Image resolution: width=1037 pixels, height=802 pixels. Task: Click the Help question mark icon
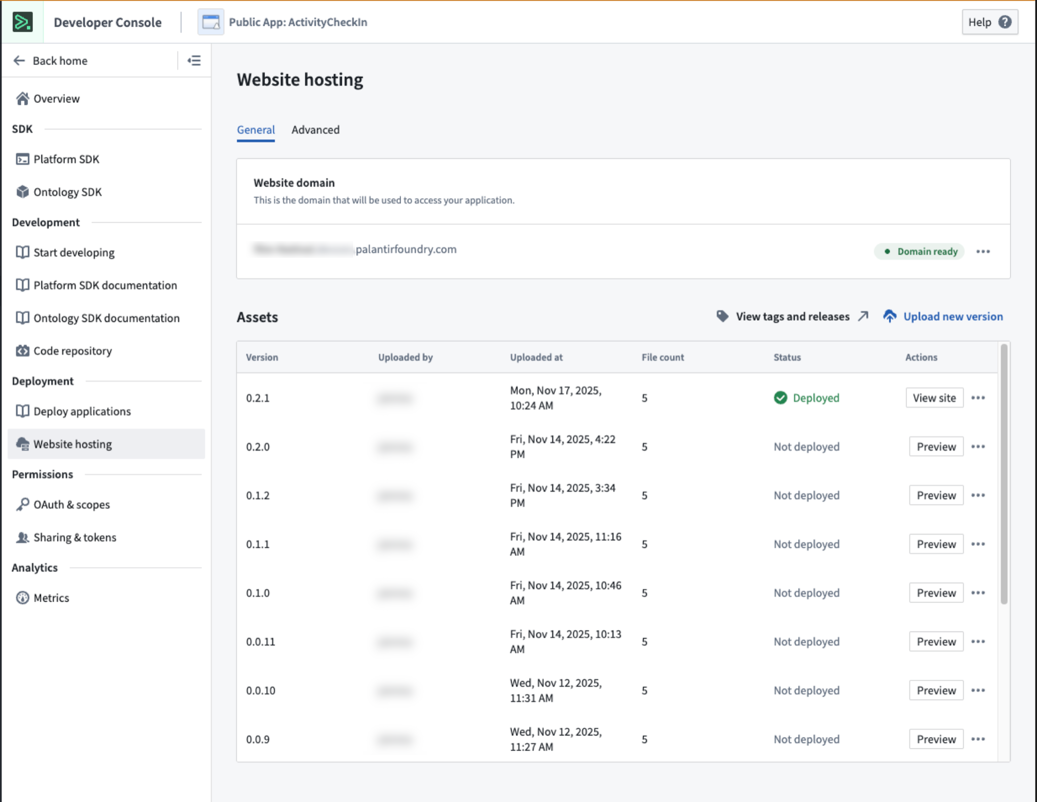pyautogui.click(x=1005, y=22)
